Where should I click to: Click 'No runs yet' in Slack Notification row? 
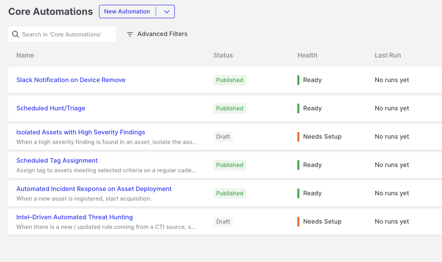point(392,80)
